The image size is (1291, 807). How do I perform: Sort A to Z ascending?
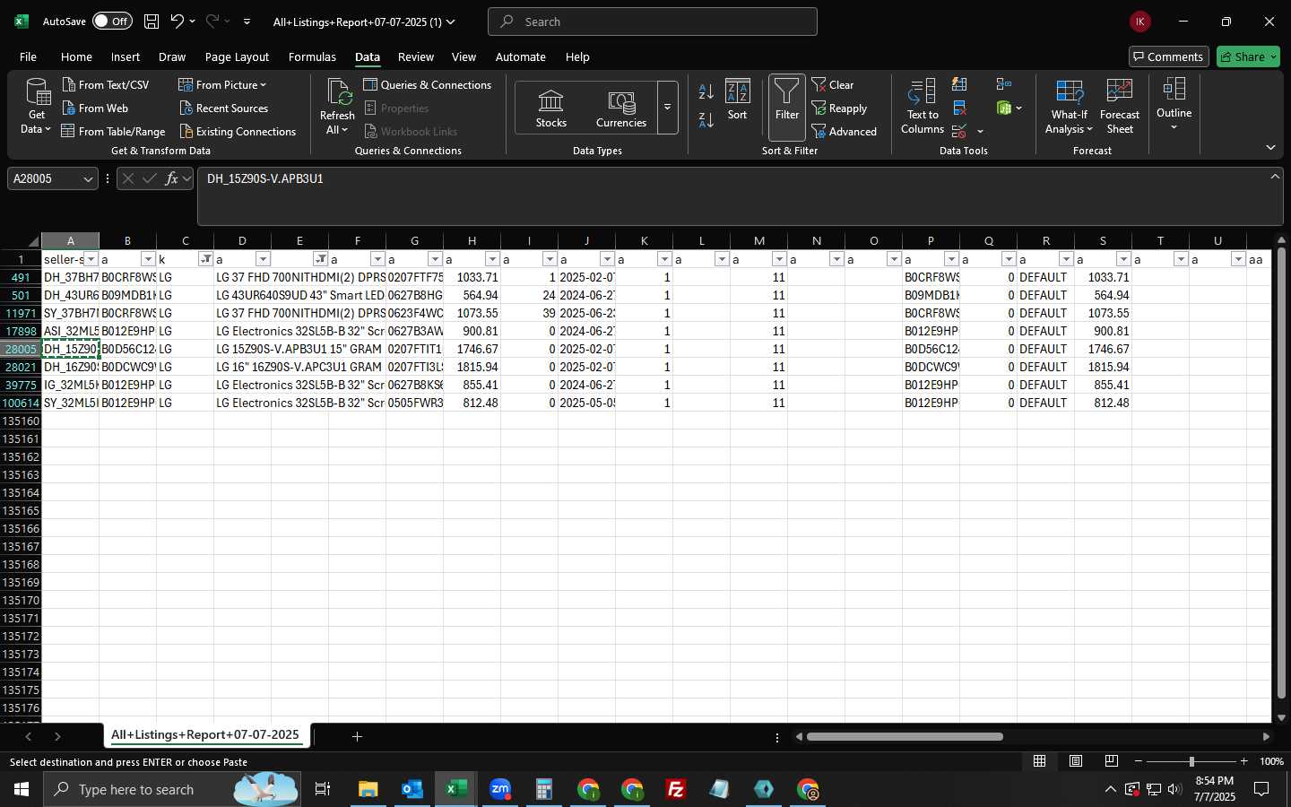coord(706,91)
